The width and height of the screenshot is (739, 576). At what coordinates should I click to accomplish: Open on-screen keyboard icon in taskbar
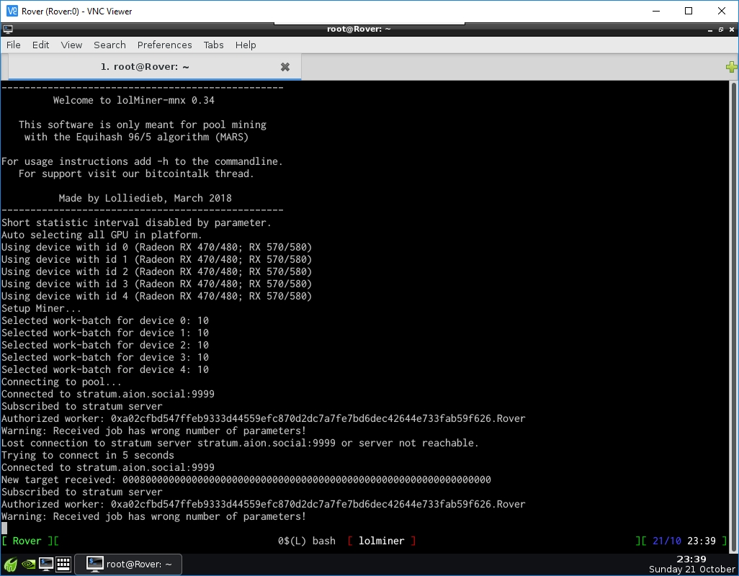(63, 564)
